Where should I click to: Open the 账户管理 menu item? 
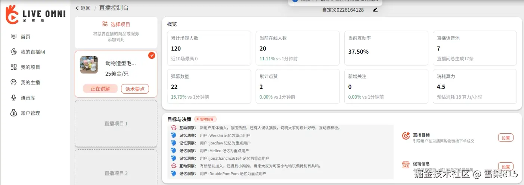(30, 113)
